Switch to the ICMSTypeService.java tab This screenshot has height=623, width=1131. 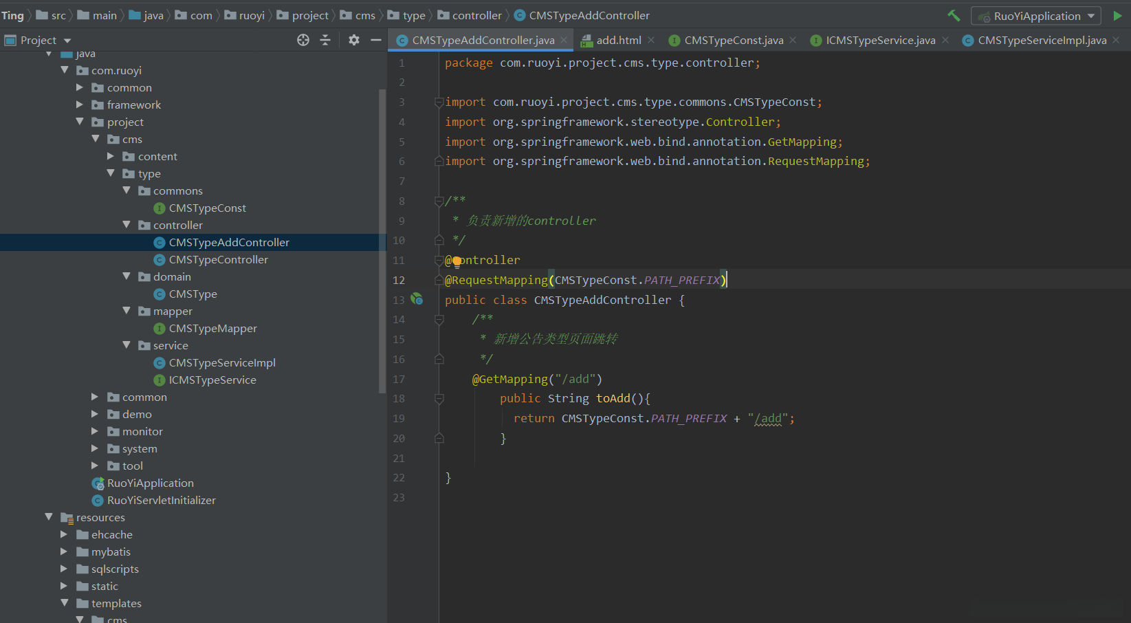coord(880,40)
